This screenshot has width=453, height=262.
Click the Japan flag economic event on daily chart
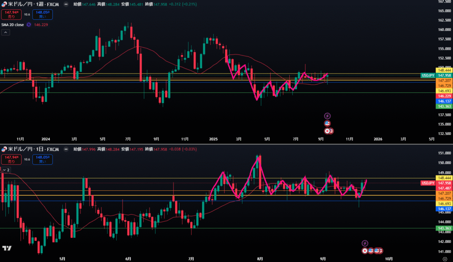point(365,250)
